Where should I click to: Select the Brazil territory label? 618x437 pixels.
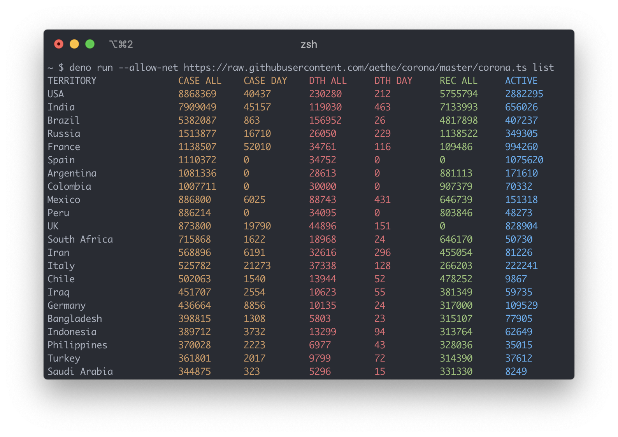click(64, 121)
